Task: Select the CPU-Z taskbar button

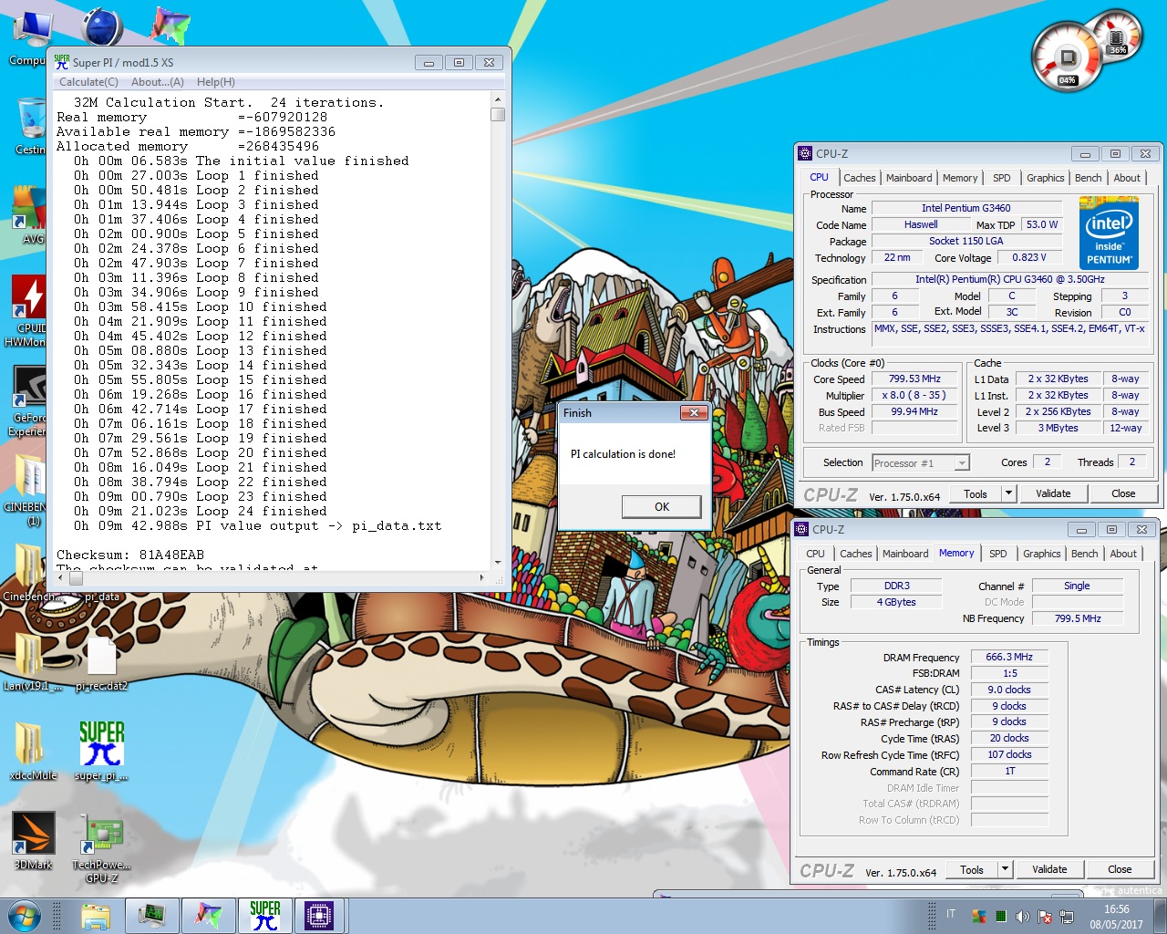Action: click(x=320, y=916)
